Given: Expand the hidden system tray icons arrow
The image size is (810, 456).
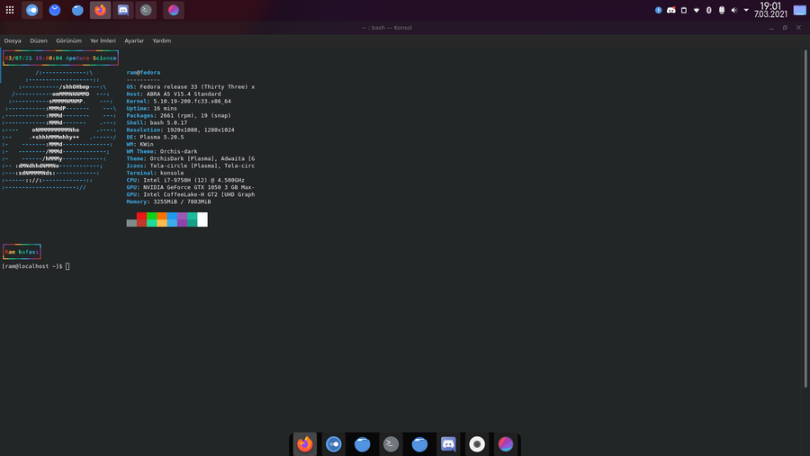Looking at the screenshot, I should click(746, 10).
